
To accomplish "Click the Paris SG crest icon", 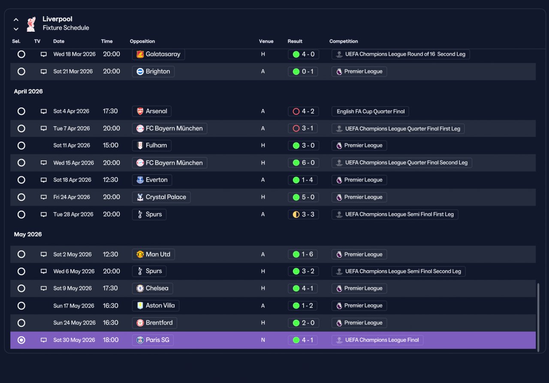I will pyautogui.click(x=140, y=340).
